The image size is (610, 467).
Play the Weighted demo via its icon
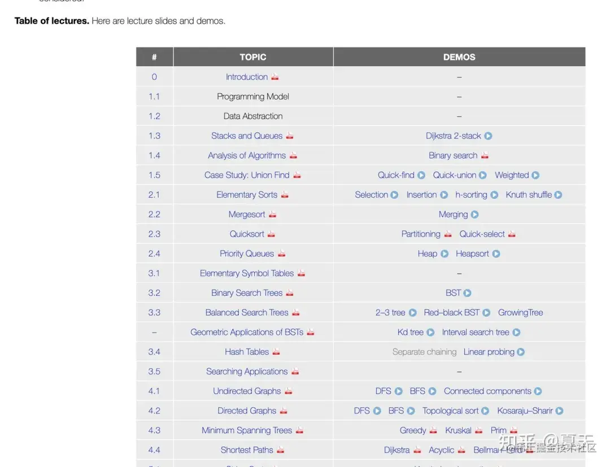coord(535,175)
